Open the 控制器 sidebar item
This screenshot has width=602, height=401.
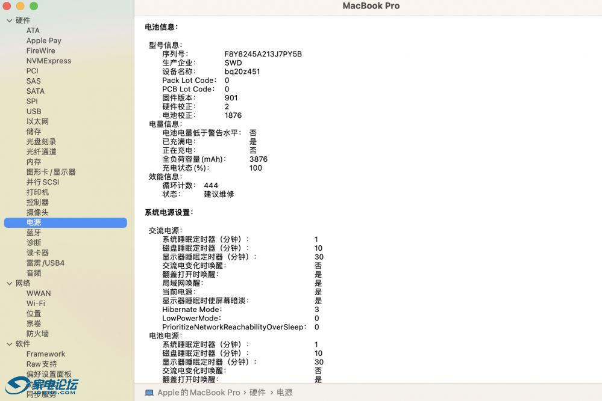pyautogui.click(x=37, y=202)
